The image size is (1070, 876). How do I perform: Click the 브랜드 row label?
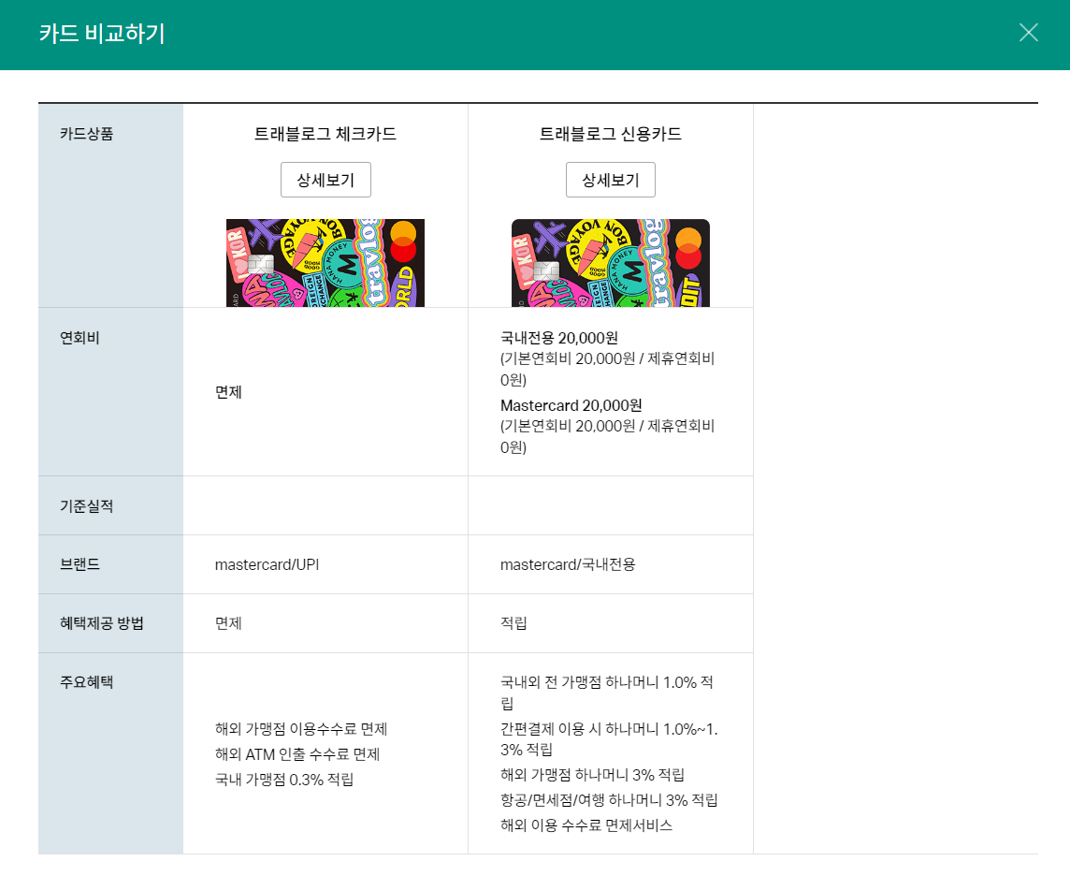click(80, 564)
